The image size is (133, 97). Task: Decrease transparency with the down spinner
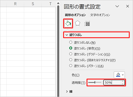(123, 84)
